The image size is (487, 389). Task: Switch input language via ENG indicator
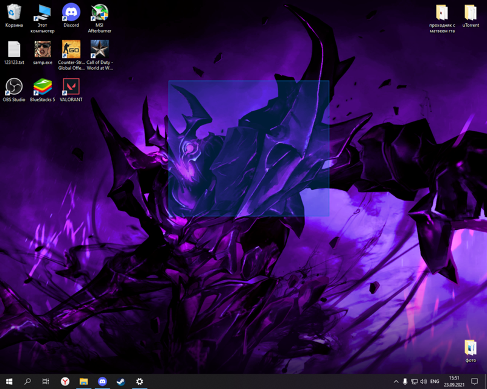pos(435,381)
